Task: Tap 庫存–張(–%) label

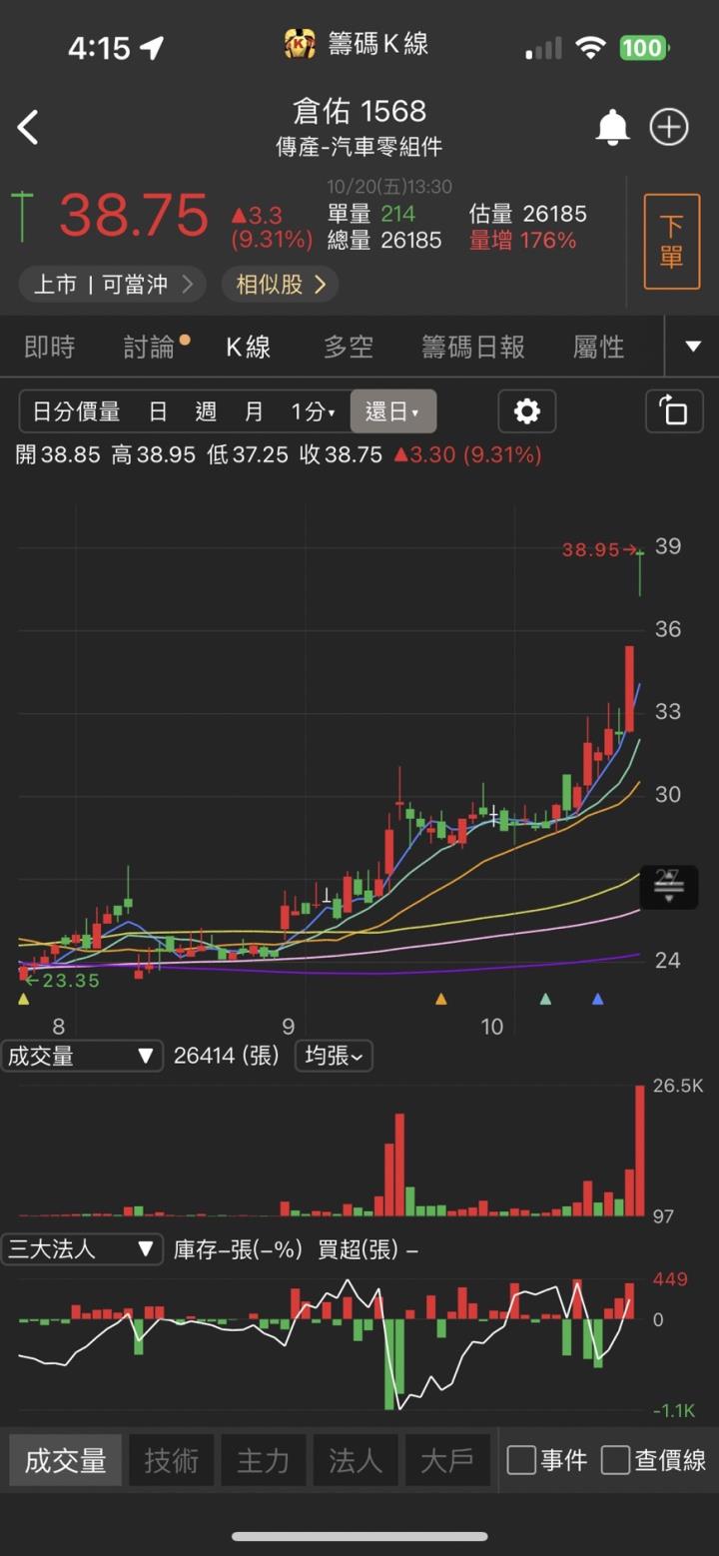Action: click(238, 1249)
